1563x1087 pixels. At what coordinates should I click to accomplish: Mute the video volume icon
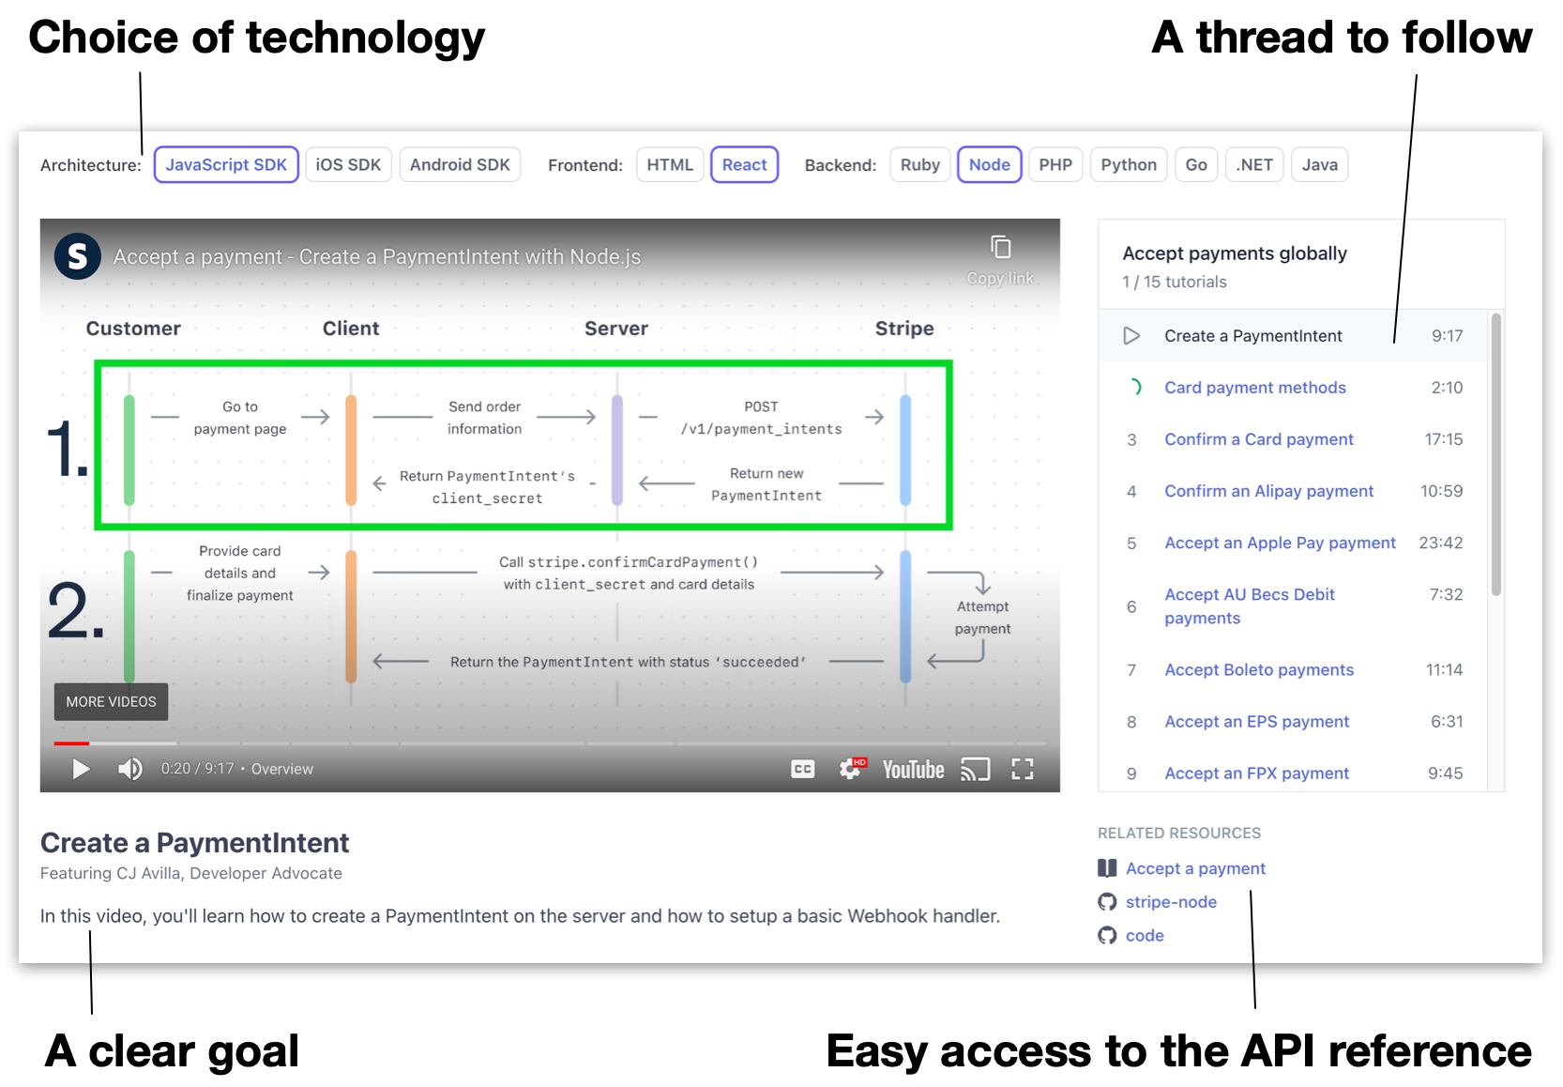pyautogui.click(x=130, y=769)
